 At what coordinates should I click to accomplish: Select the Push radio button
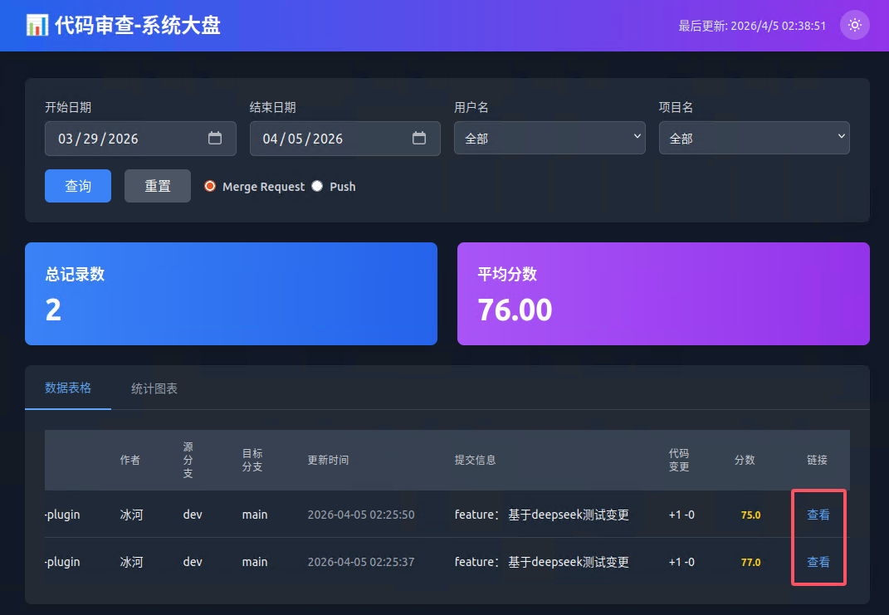317,186
